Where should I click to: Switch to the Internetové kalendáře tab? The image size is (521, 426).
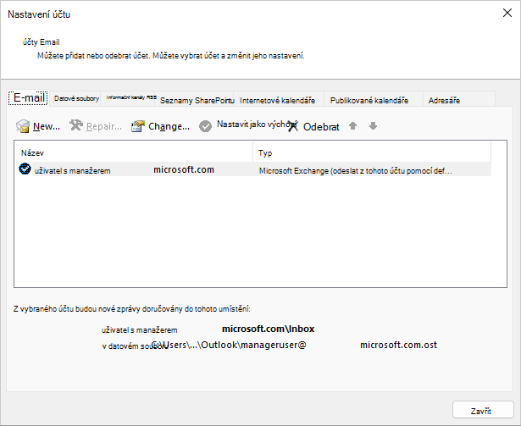click(x=278, y=100)
